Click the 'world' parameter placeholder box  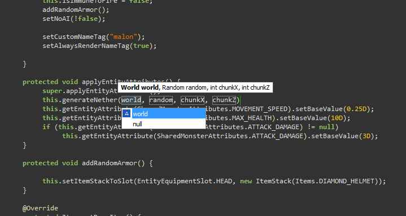coord(131,100)
